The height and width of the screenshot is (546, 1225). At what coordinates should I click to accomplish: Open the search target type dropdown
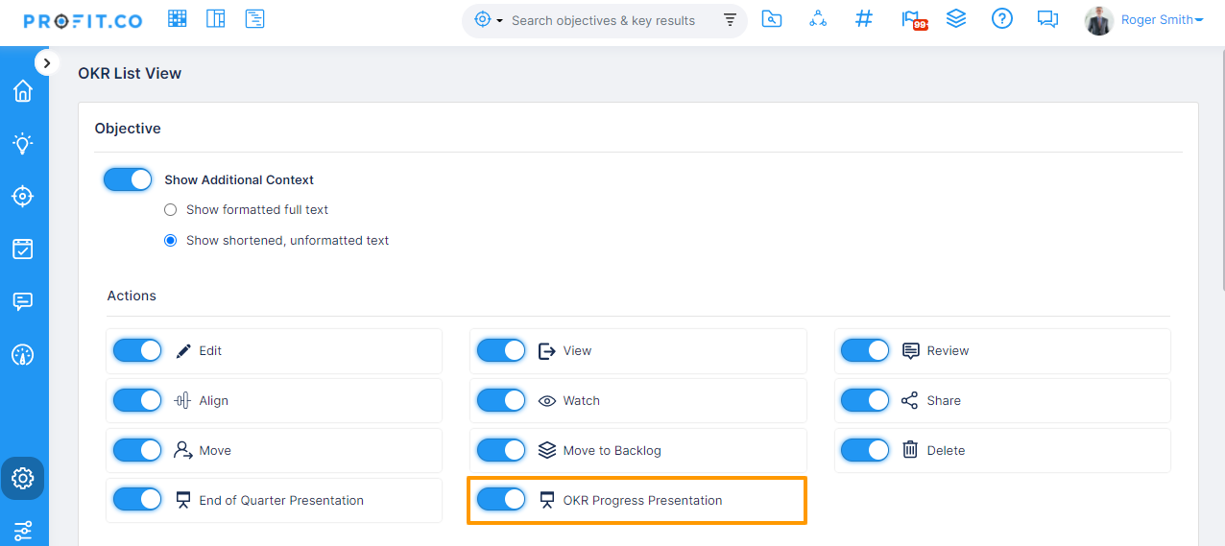[x=489, y=20]
